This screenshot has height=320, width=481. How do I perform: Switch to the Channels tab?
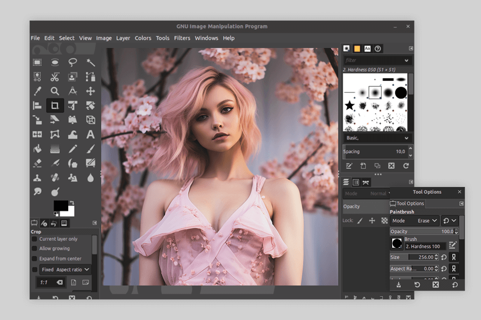[x=356, y=182]
